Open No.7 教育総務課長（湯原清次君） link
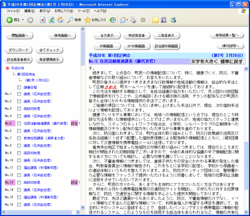 click(x=44, y=138)
